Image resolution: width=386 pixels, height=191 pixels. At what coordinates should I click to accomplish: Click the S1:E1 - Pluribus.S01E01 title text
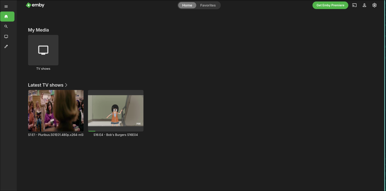click(x=56, y=135)
